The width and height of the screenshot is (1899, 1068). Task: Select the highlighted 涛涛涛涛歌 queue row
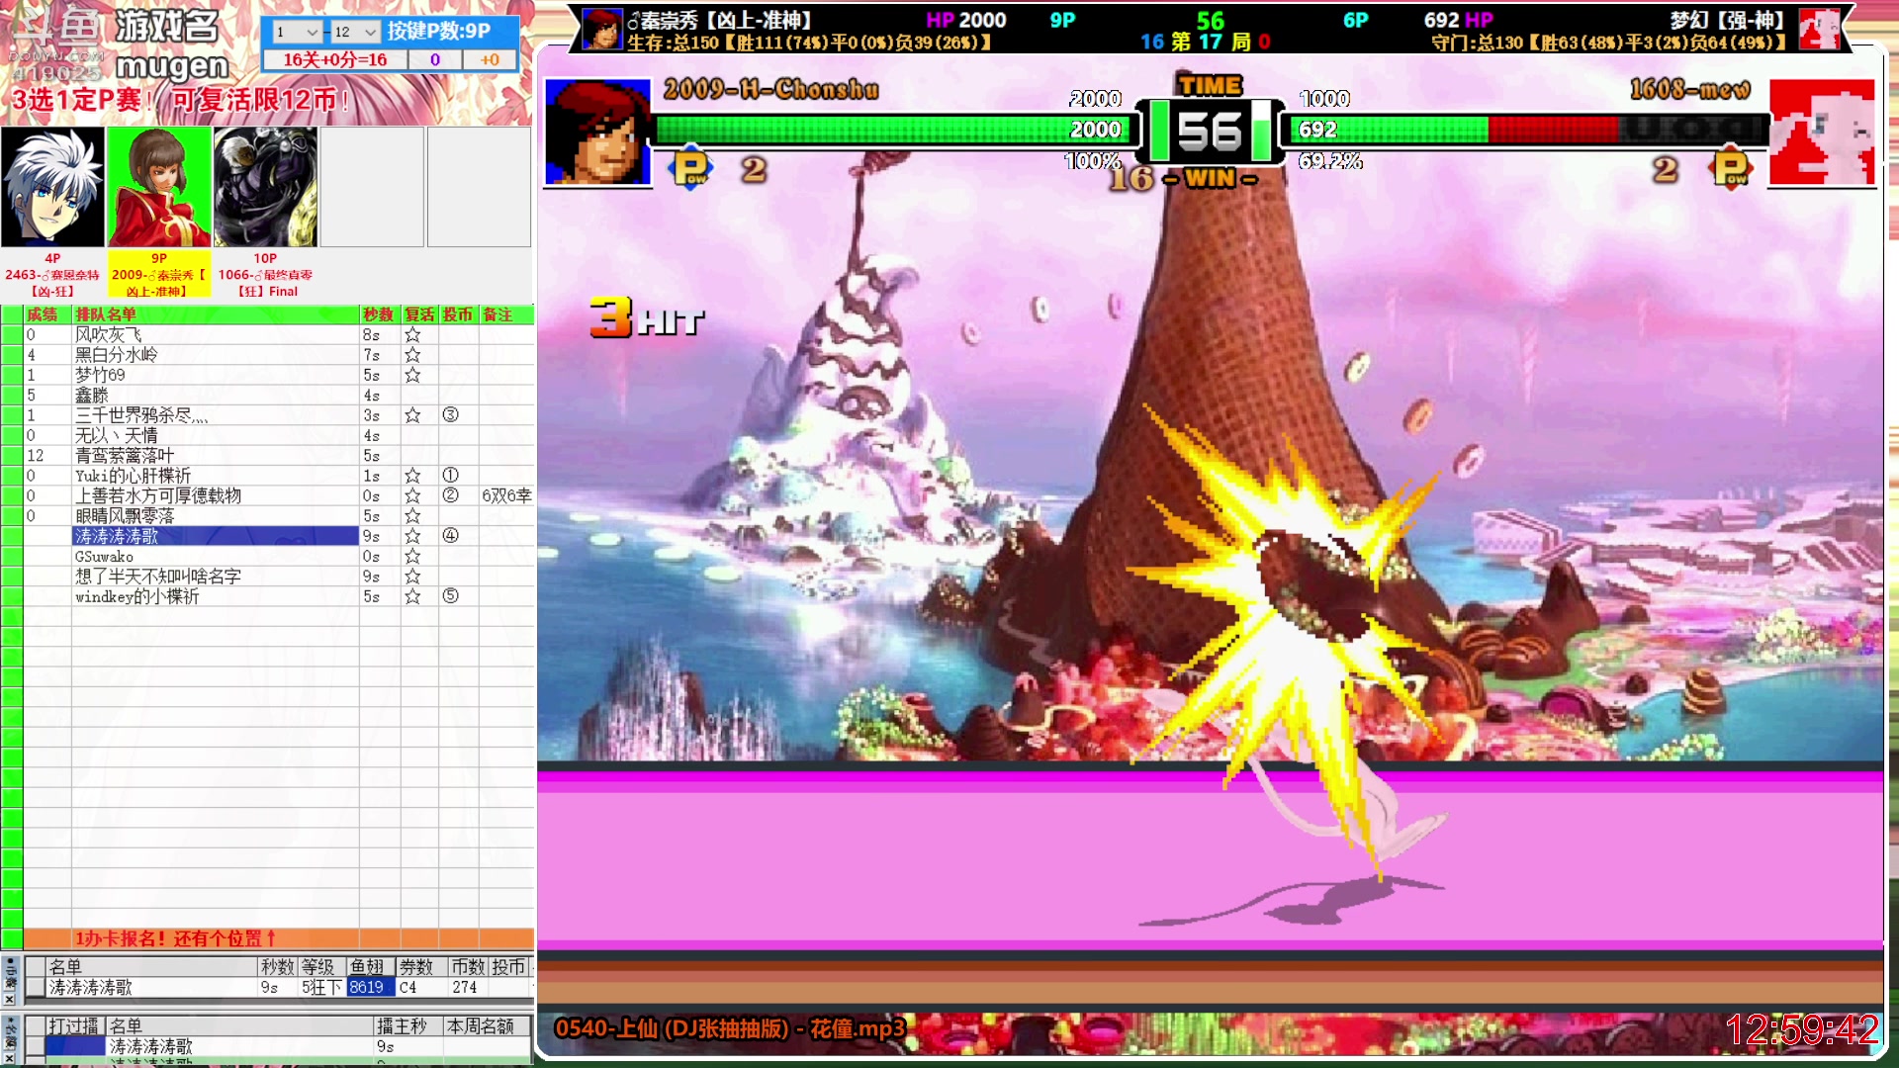tap(216, 536)
